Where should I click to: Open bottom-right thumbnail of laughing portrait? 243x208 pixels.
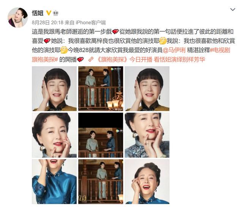pos(147,182)
